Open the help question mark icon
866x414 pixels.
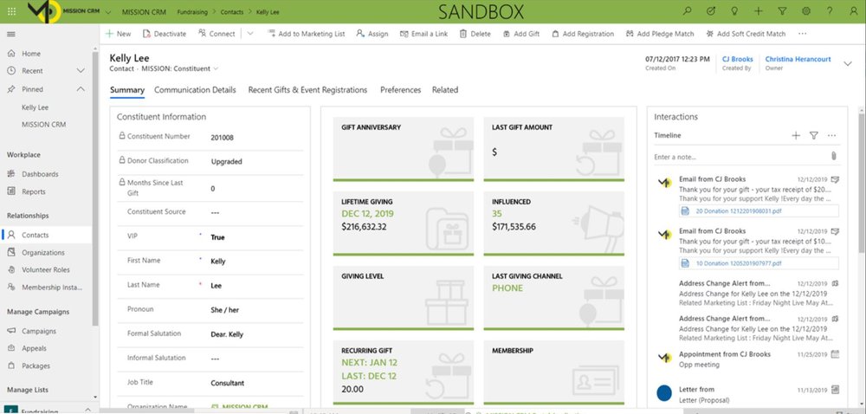[830, 11]
